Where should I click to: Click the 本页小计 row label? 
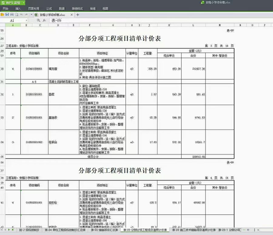click(93, 157)
